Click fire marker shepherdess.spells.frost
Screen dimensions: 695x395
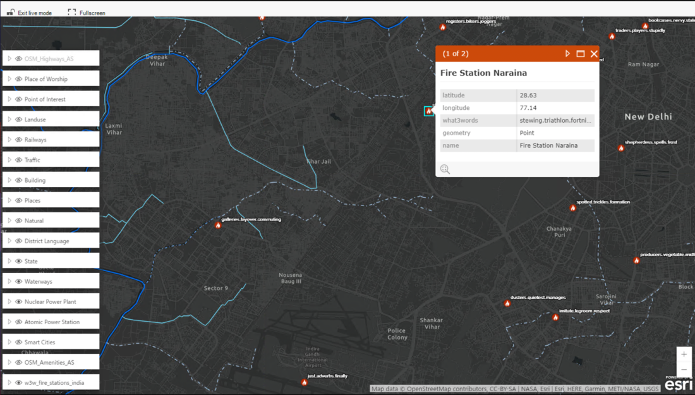621,148
